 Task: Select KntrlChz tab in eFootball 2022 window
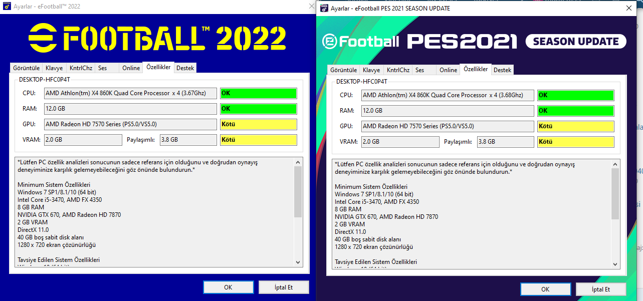pos(81,68)
